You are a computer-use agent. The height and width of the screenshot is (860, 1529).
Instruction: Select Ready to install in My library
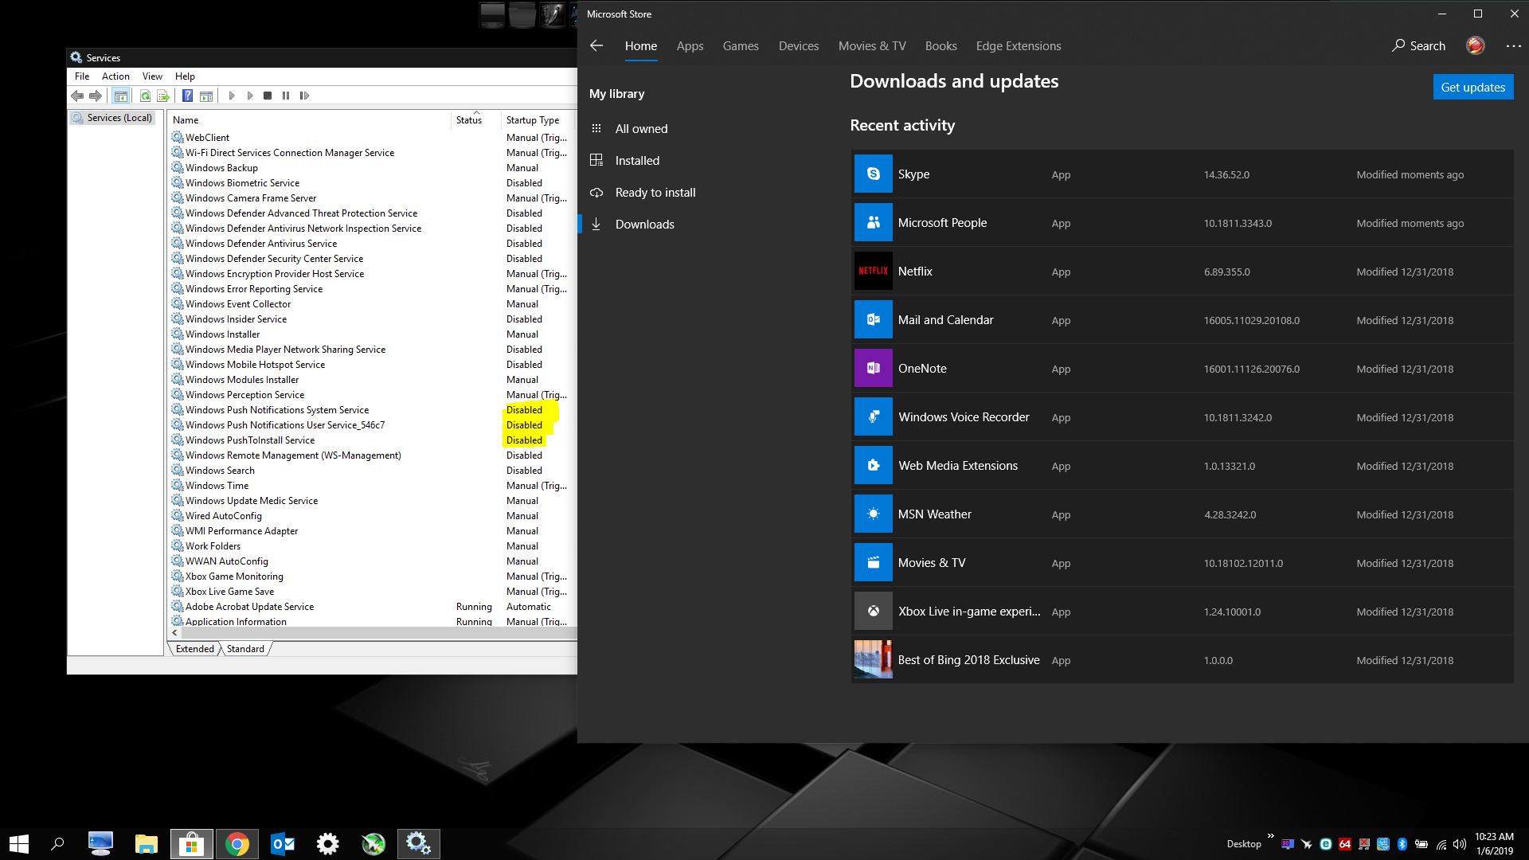tap(655, 193)
